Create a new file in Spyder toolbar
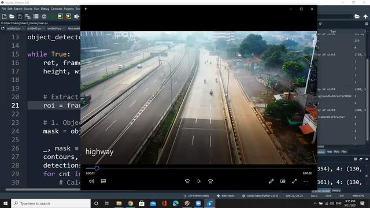 [x=4, y=17]
